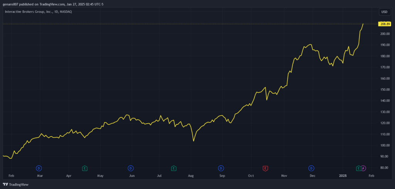The width and height of the screenshot is (395, 189).
Task: Click the dividend marker near March
Action: click(x=39, y=168)
